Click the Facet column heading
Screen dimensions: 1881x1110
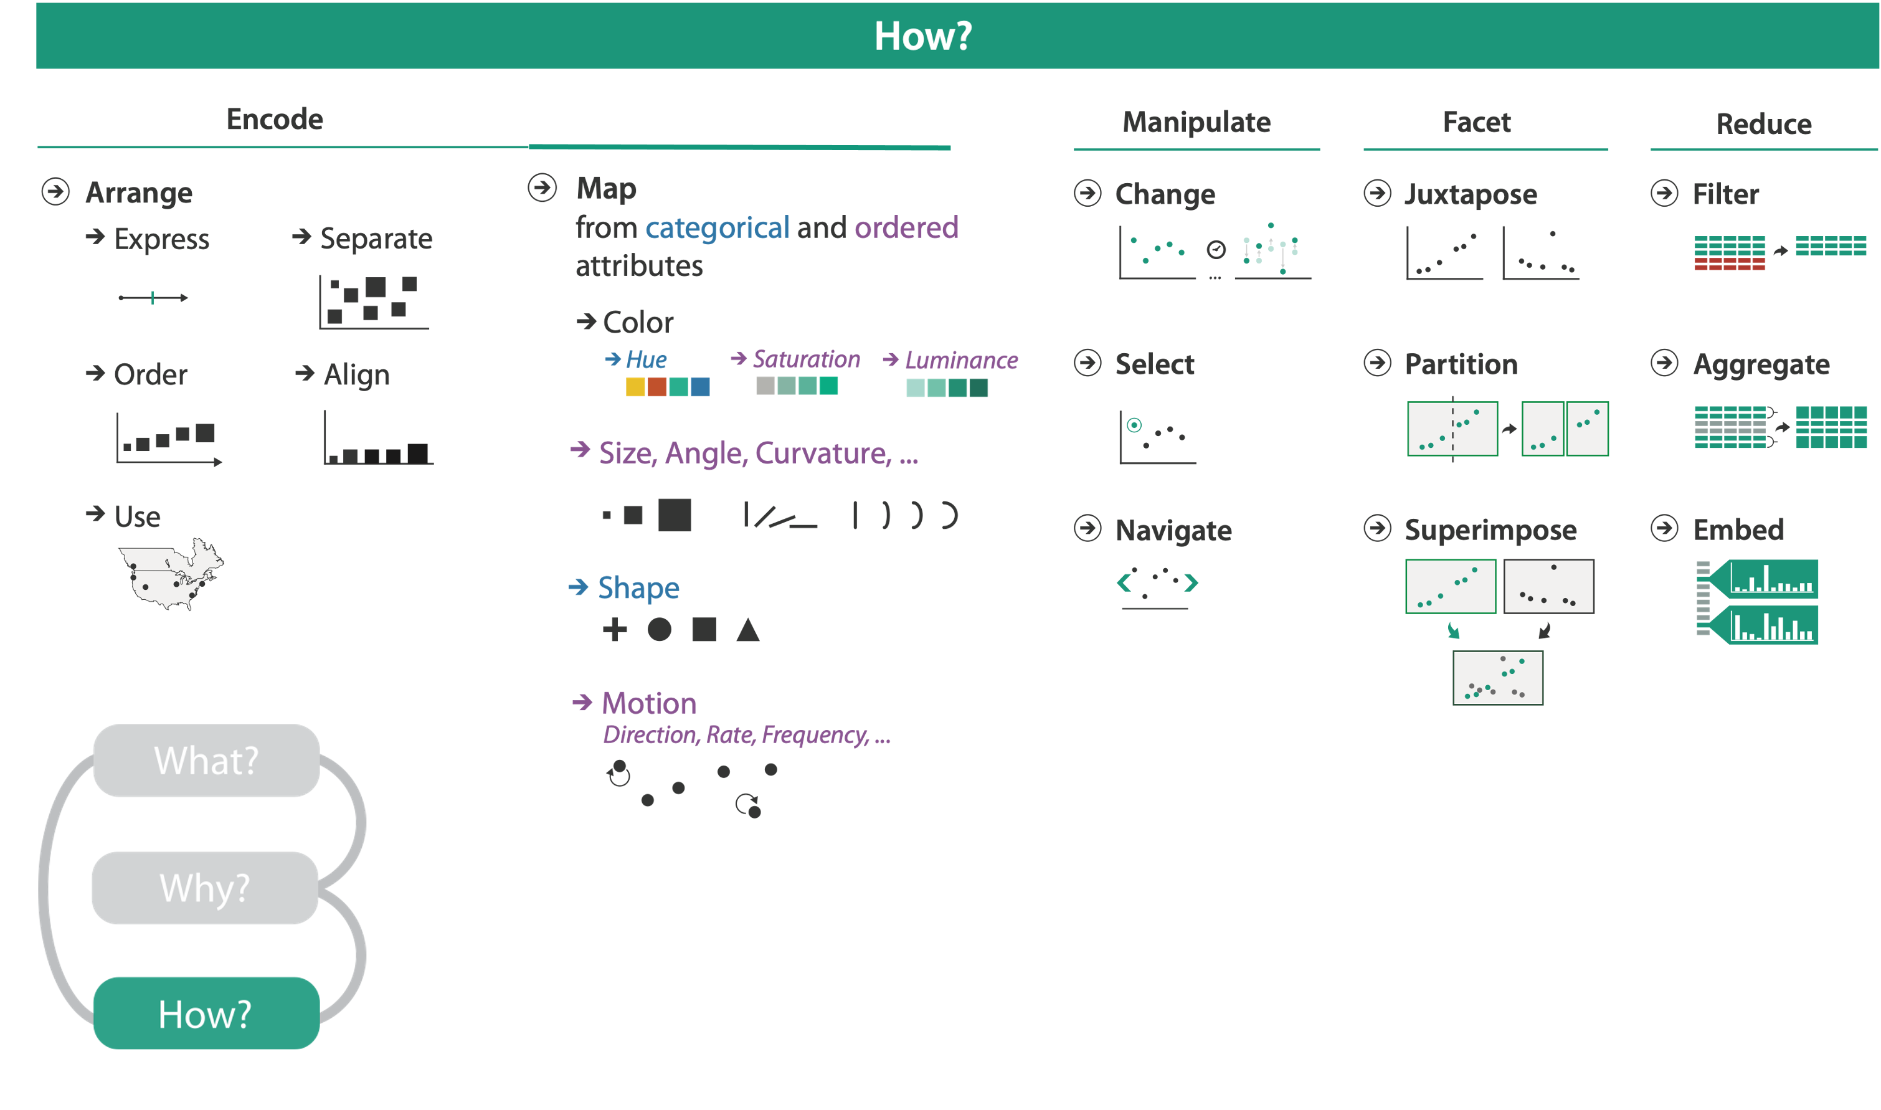point(1476,122)
